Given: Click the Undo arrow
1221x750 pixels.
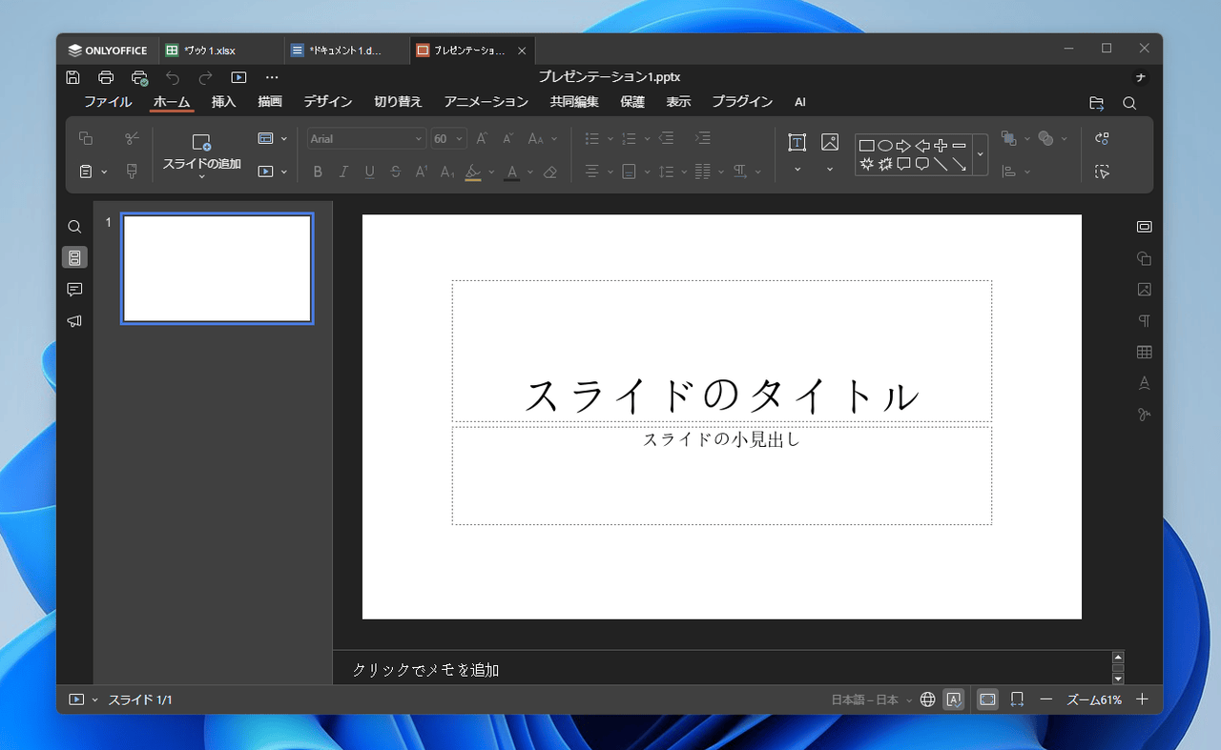Looking at the screenshot, I should [173, 77].
